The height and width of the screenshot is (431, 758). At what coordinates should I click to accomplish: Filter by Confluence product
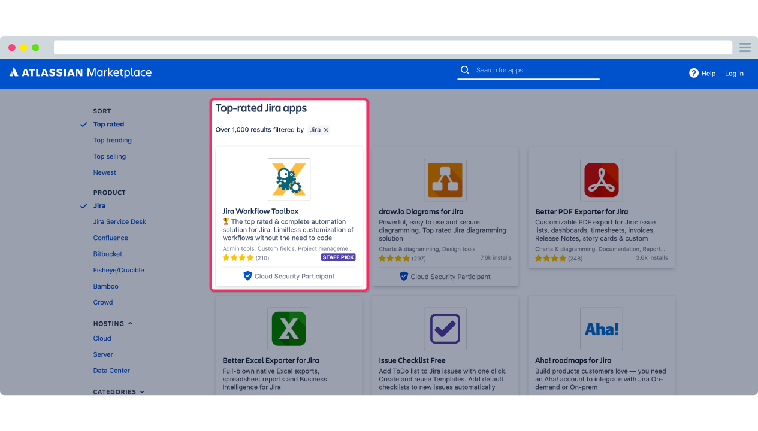tap(111, 238)
